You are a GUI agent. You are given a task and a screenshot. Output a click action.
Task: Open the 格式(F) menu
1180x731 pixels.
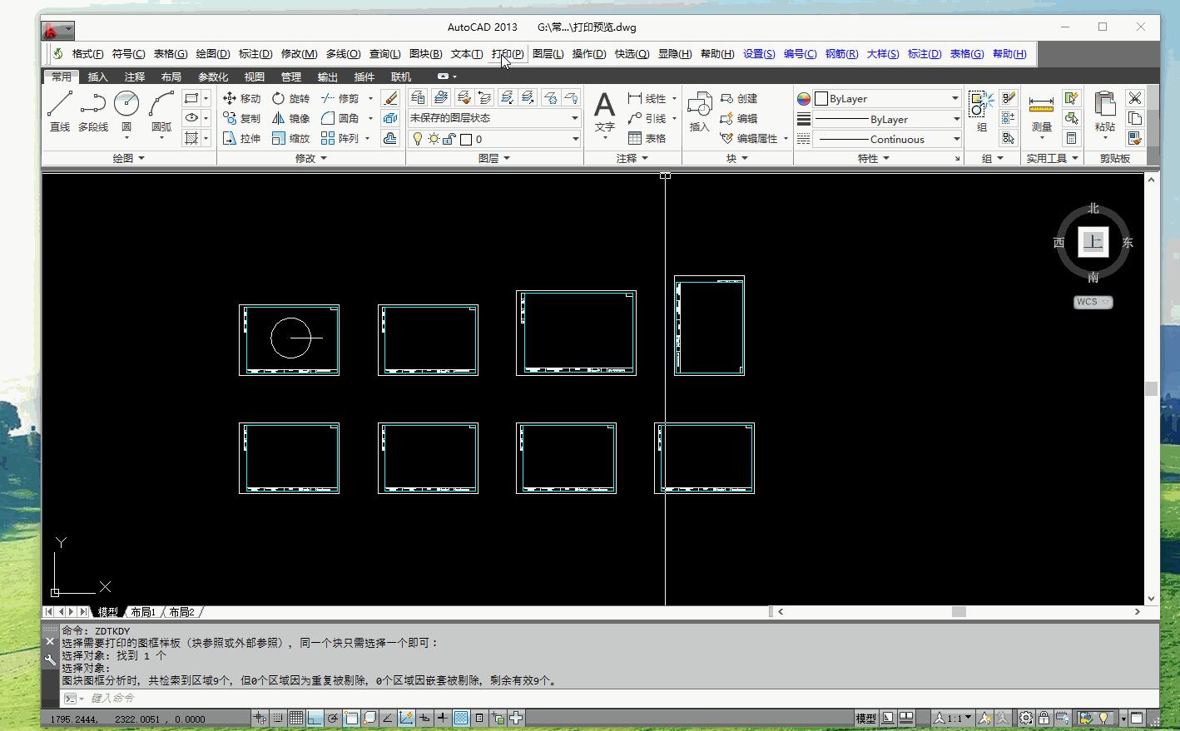[x=87, y=53]
